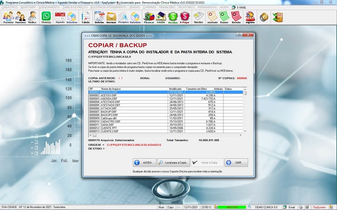
Task: Click the Modificado column header
Action: [176, 89]
